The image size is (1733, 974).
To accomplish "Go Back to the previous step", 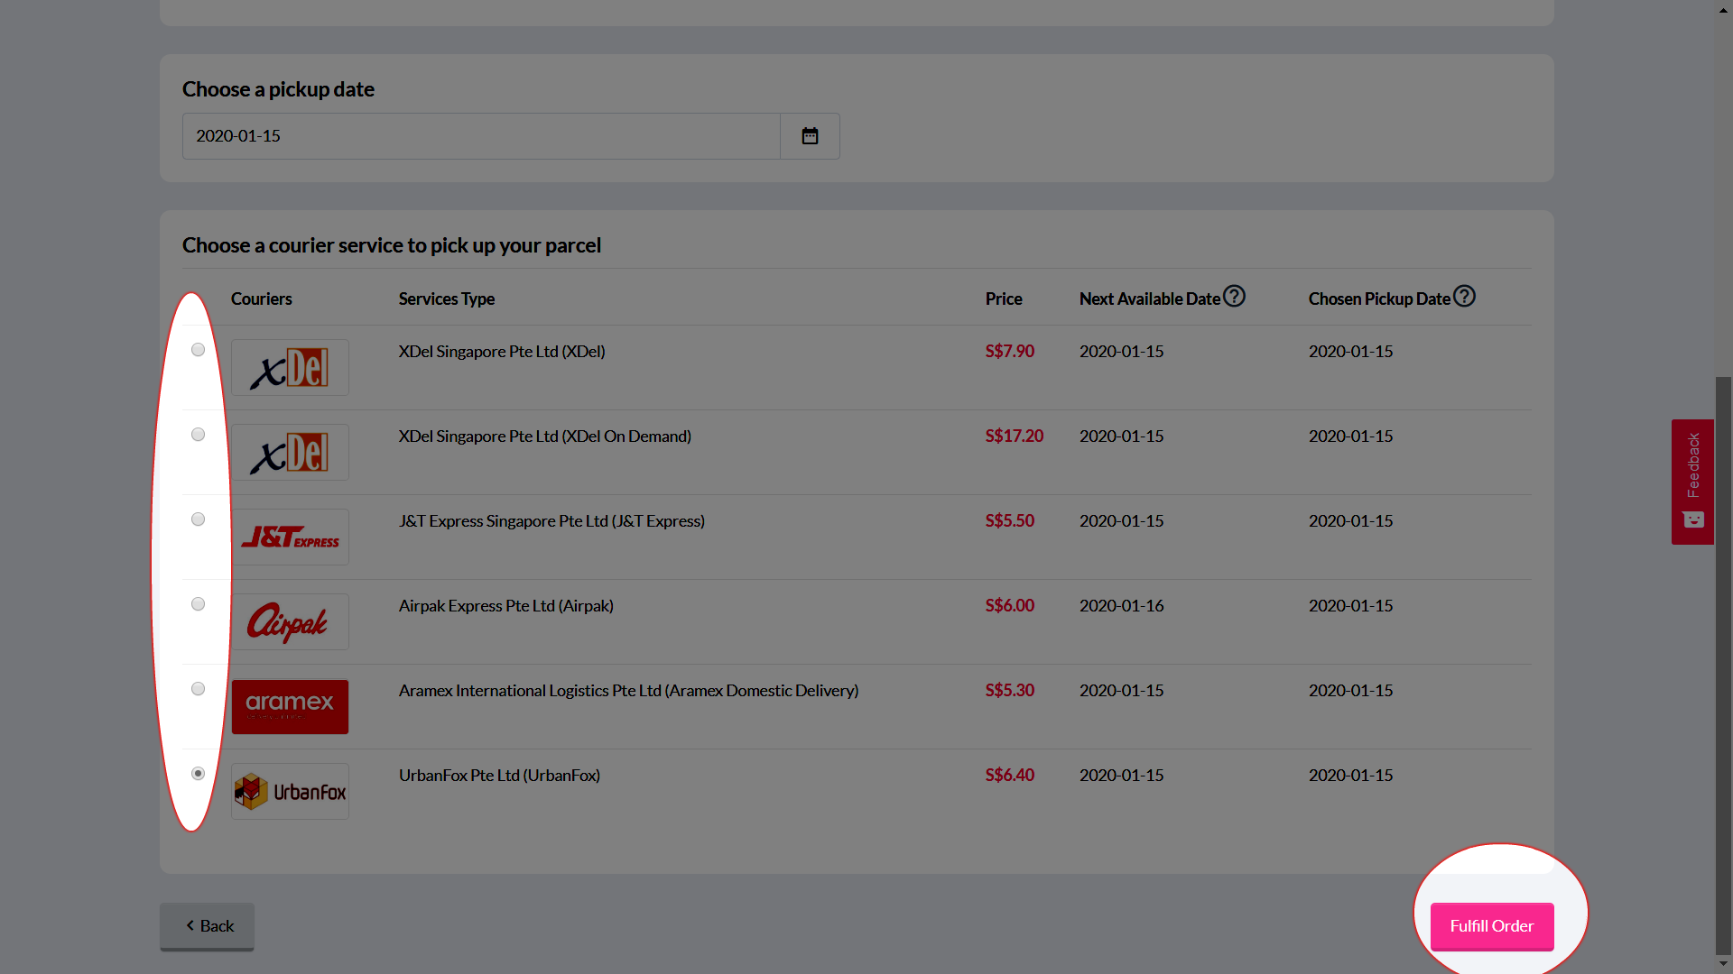I will [208, 926].
